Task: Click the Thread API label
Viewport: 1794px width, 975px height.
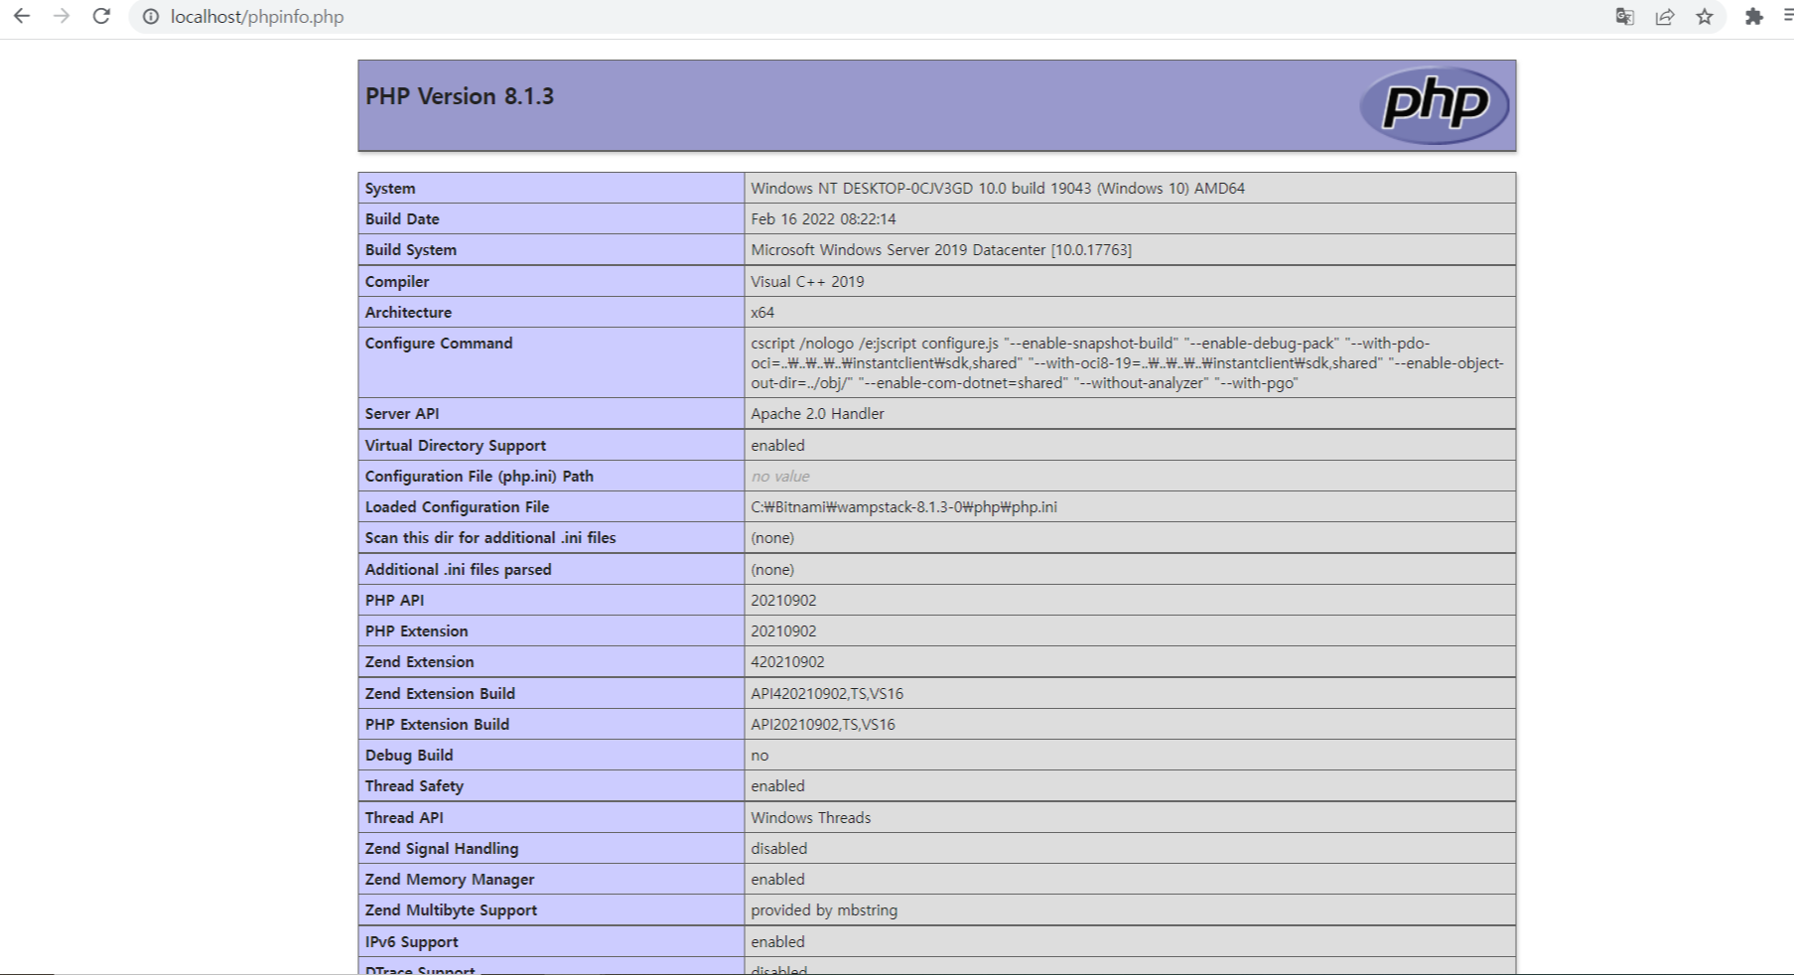Action: coord(404,818)
